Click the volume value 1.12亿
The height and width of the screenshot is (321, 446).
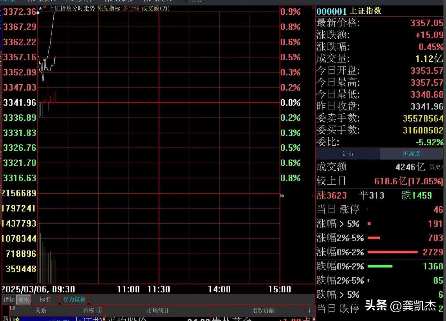[429, 59]
